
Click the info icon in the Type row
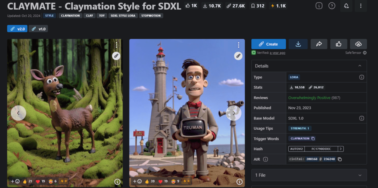tap(362, 77)
